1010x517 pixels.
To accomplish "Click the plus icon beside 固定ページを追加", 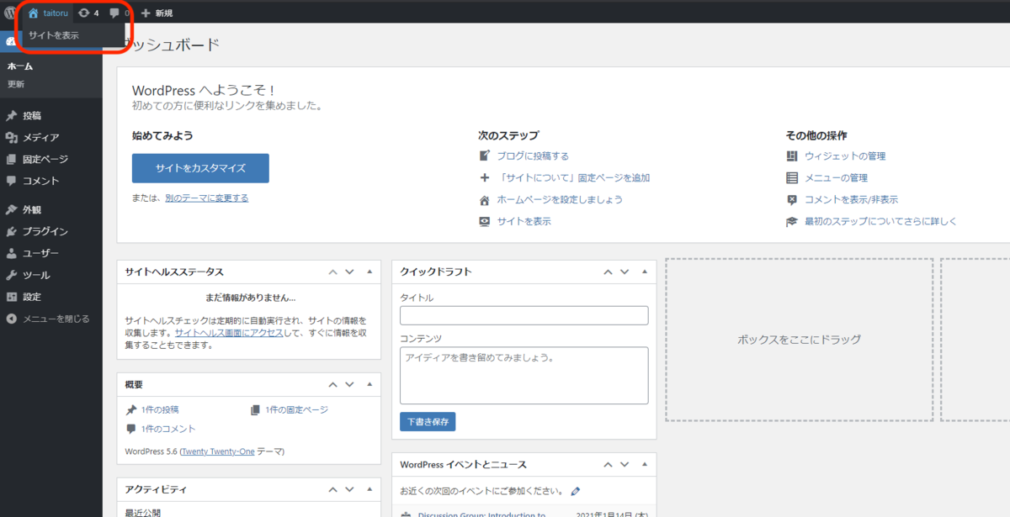I will (x=484, y=177).
